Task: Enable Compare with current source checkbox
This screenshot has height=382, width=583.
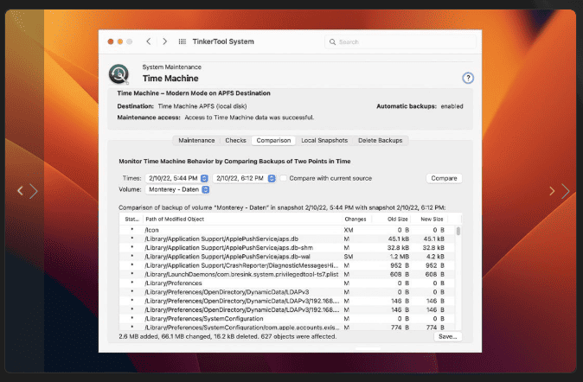Action: 284,178
